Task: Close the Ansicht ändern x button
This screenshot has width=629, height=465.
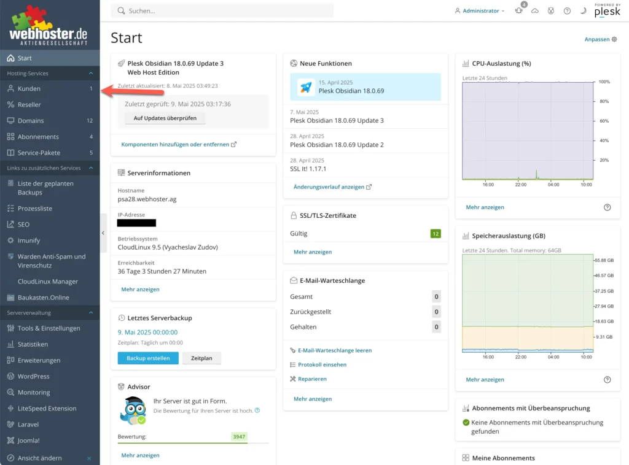Action: [x=89, y=458]
